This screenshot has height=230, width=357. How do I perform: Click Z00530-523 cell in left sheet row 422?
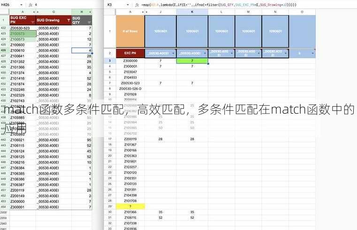coord(20,28)
